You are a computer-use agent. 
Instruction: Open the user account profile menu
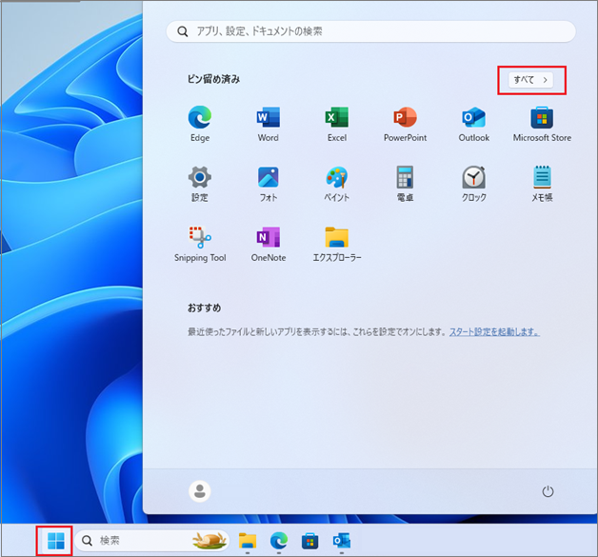(200, 491)
